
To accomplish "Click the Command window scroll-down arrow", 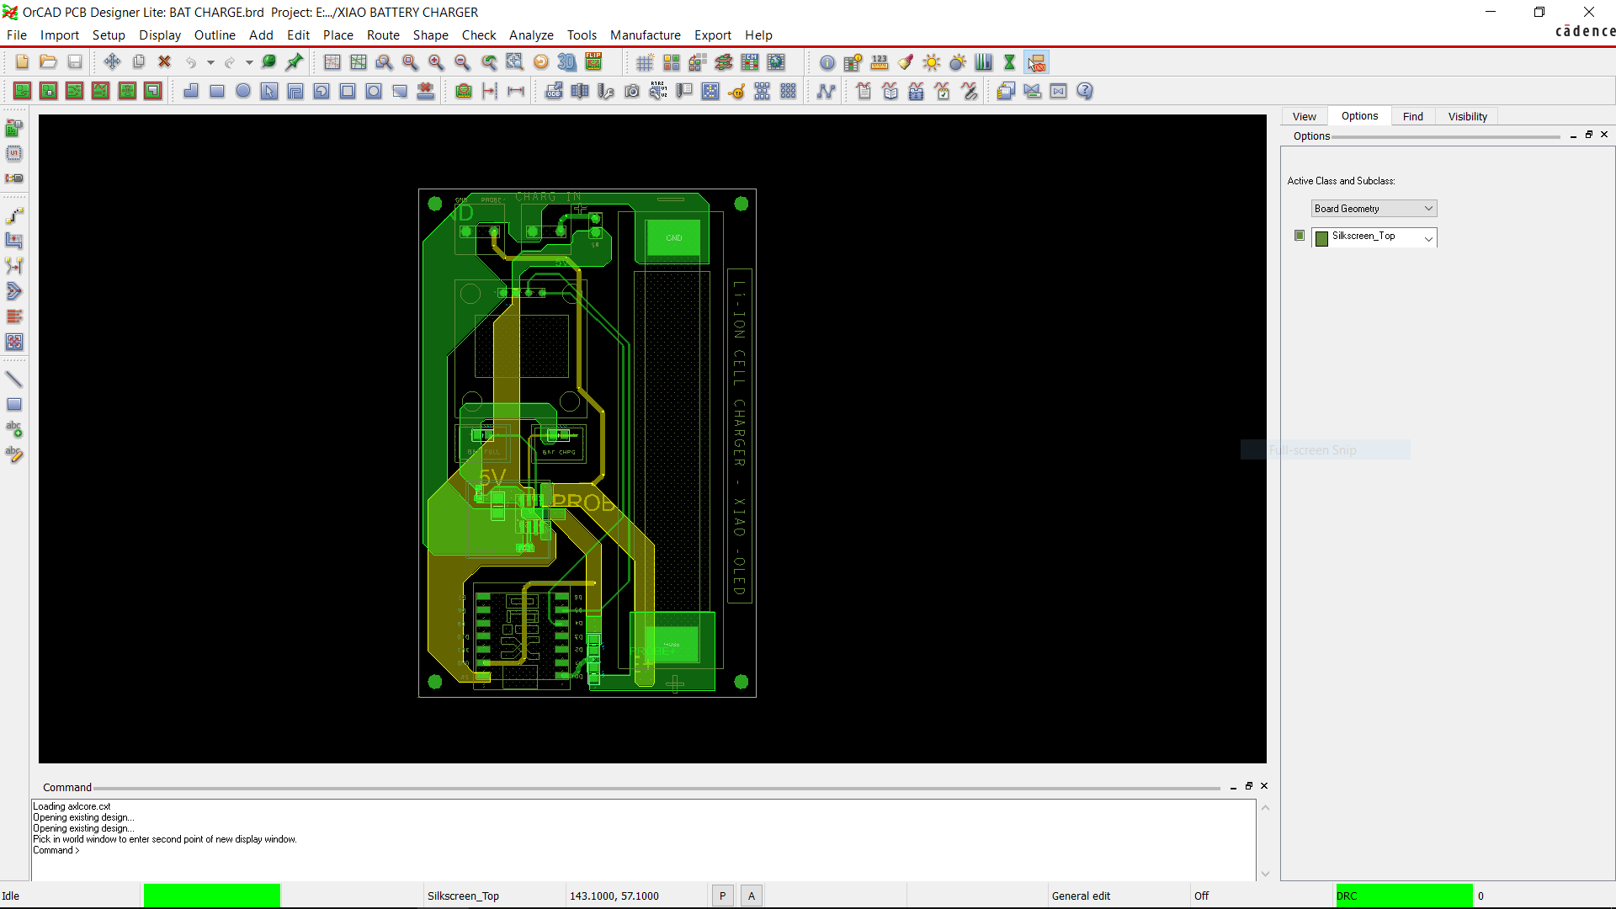I will pyautogui.click(x=1265, y=874).
